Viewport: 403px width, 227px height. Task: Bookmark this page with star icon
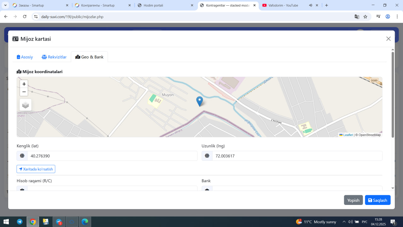click(365, 17)
